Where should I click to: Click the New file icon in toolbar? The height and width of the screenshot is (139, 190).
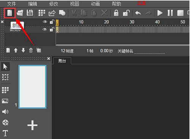tap(9, 13)
